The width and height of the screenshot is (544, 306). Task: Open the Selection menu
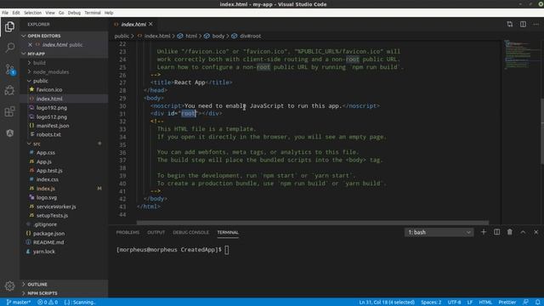32,13
